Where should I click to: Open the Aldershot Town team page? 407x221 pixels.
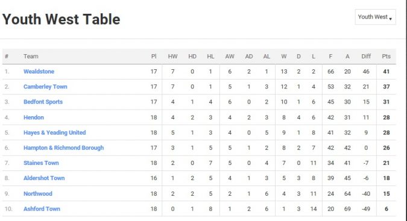tap(44, 178)
